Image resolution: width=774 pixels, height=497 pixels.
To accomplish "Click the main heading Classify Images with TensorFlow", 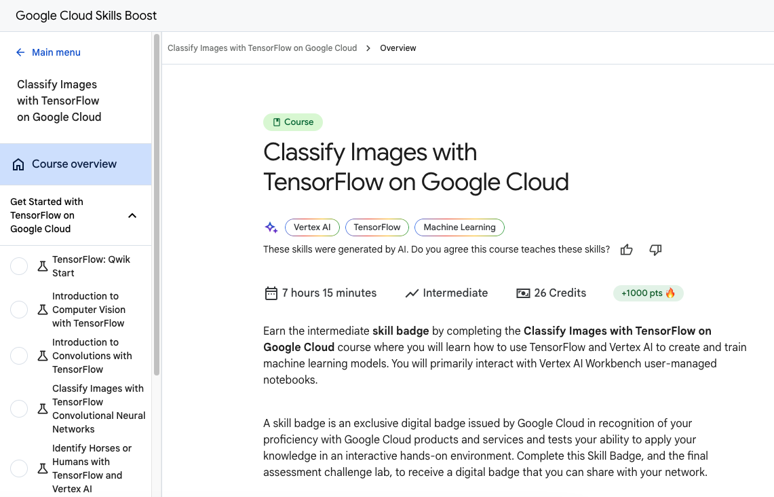I will (x=416, y=167).
